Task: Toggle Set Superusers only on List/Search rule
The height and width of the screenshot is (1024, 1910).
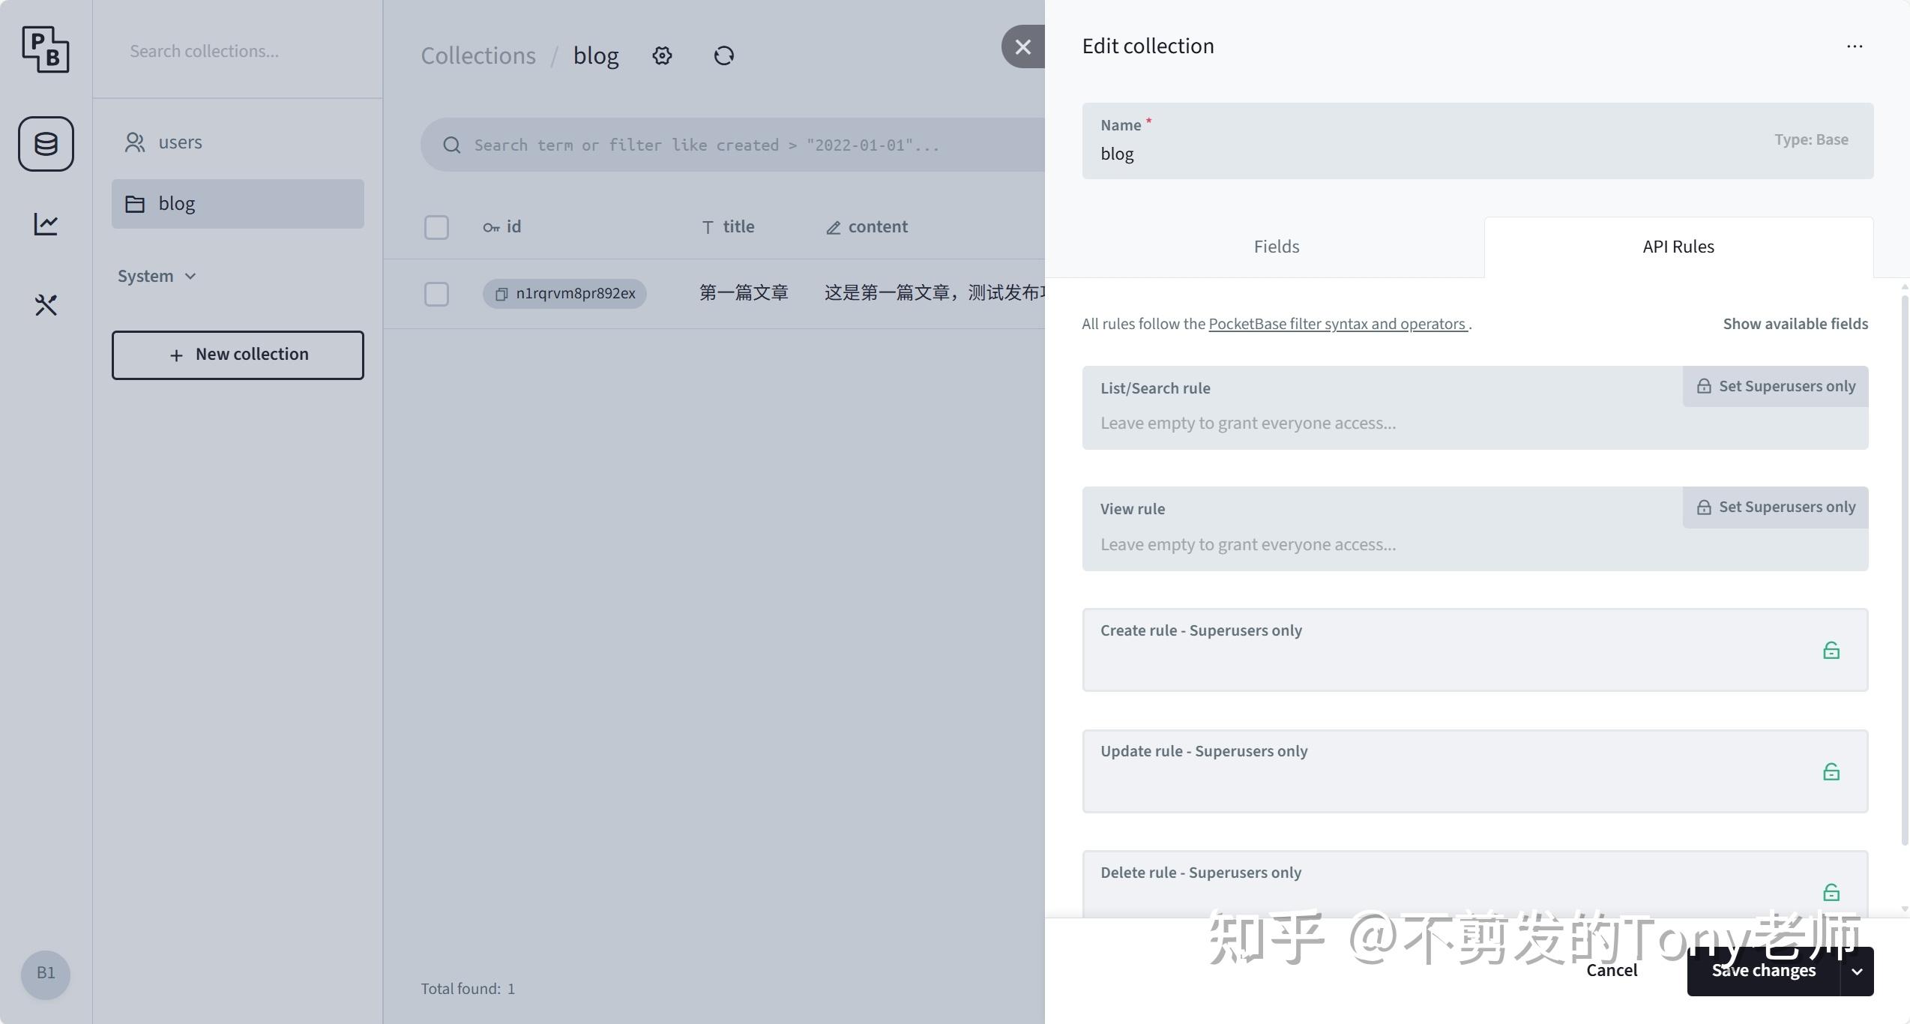Action: 1774,385
